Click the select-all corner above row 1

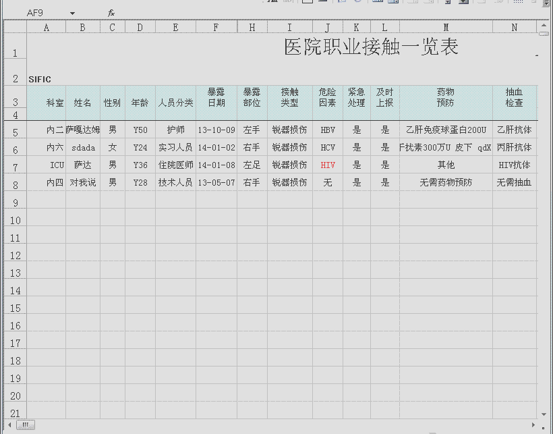tap(14, 27)
